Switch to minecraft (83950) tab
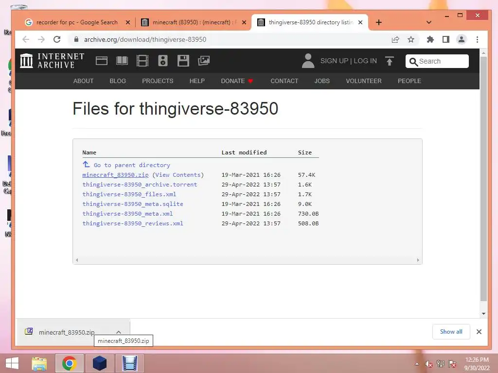Viewport: 498px width, 373px height. pos(194,22)
